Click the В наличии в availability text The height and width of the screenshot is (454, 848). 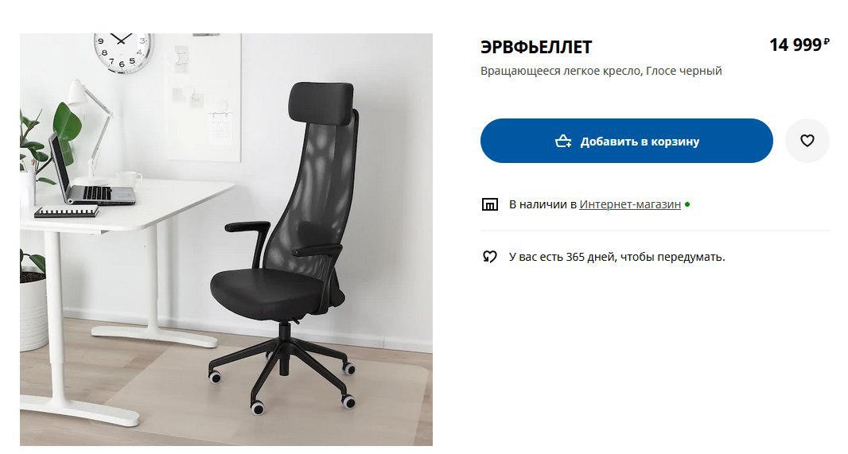[x=543, y=204]
